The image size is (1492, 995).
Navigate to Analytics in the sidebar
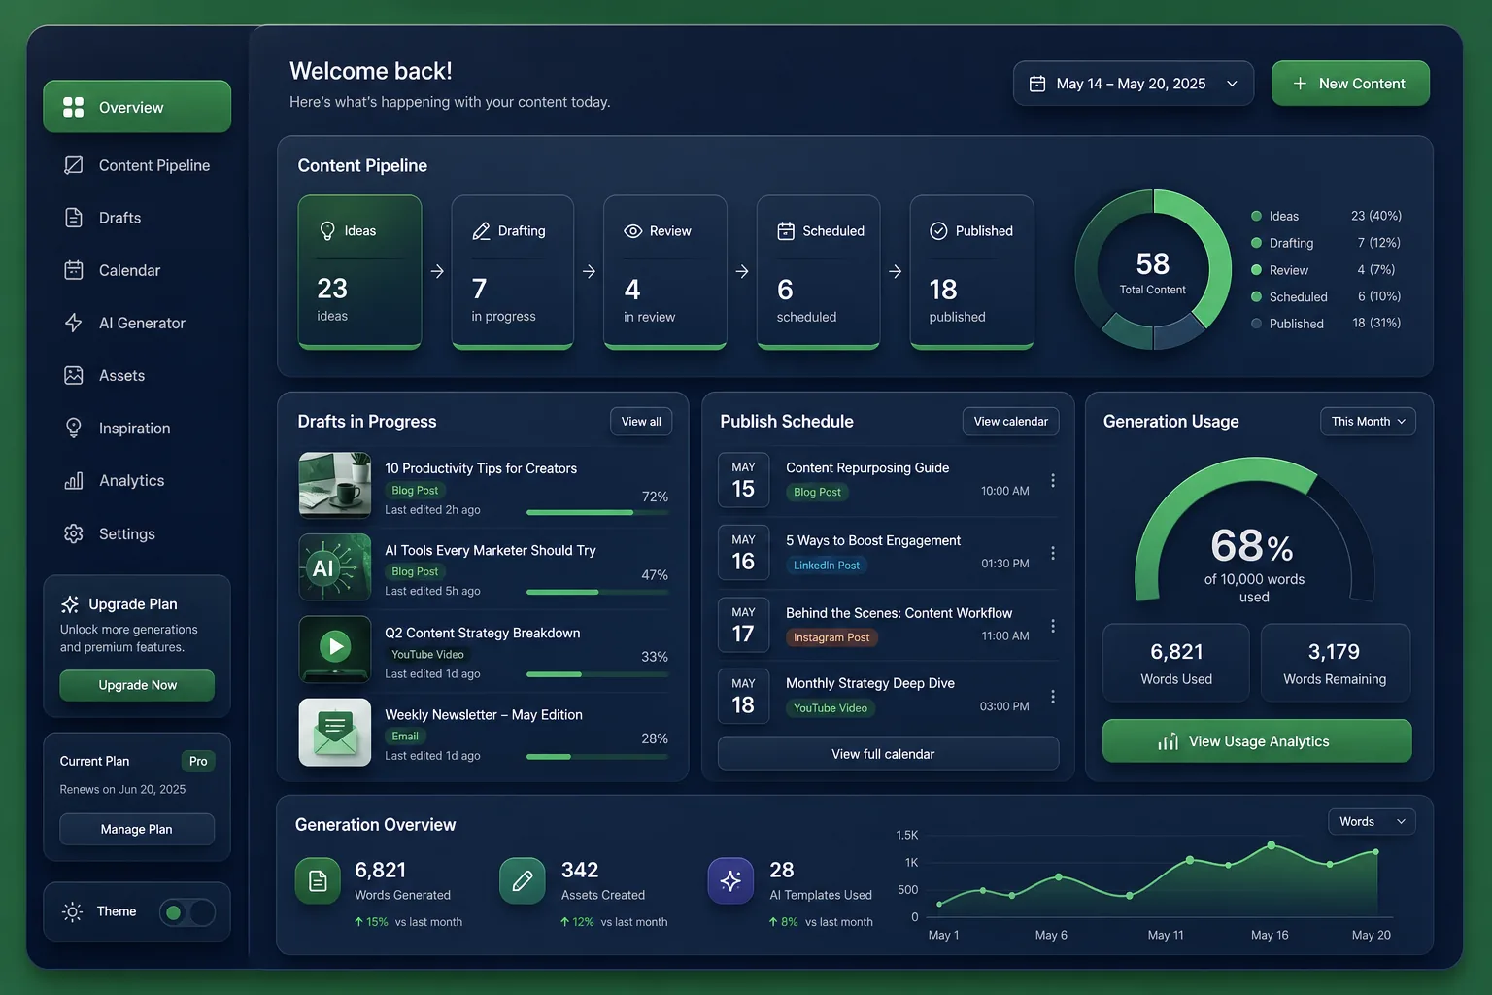pyautogui.click(x=137, y=480)
